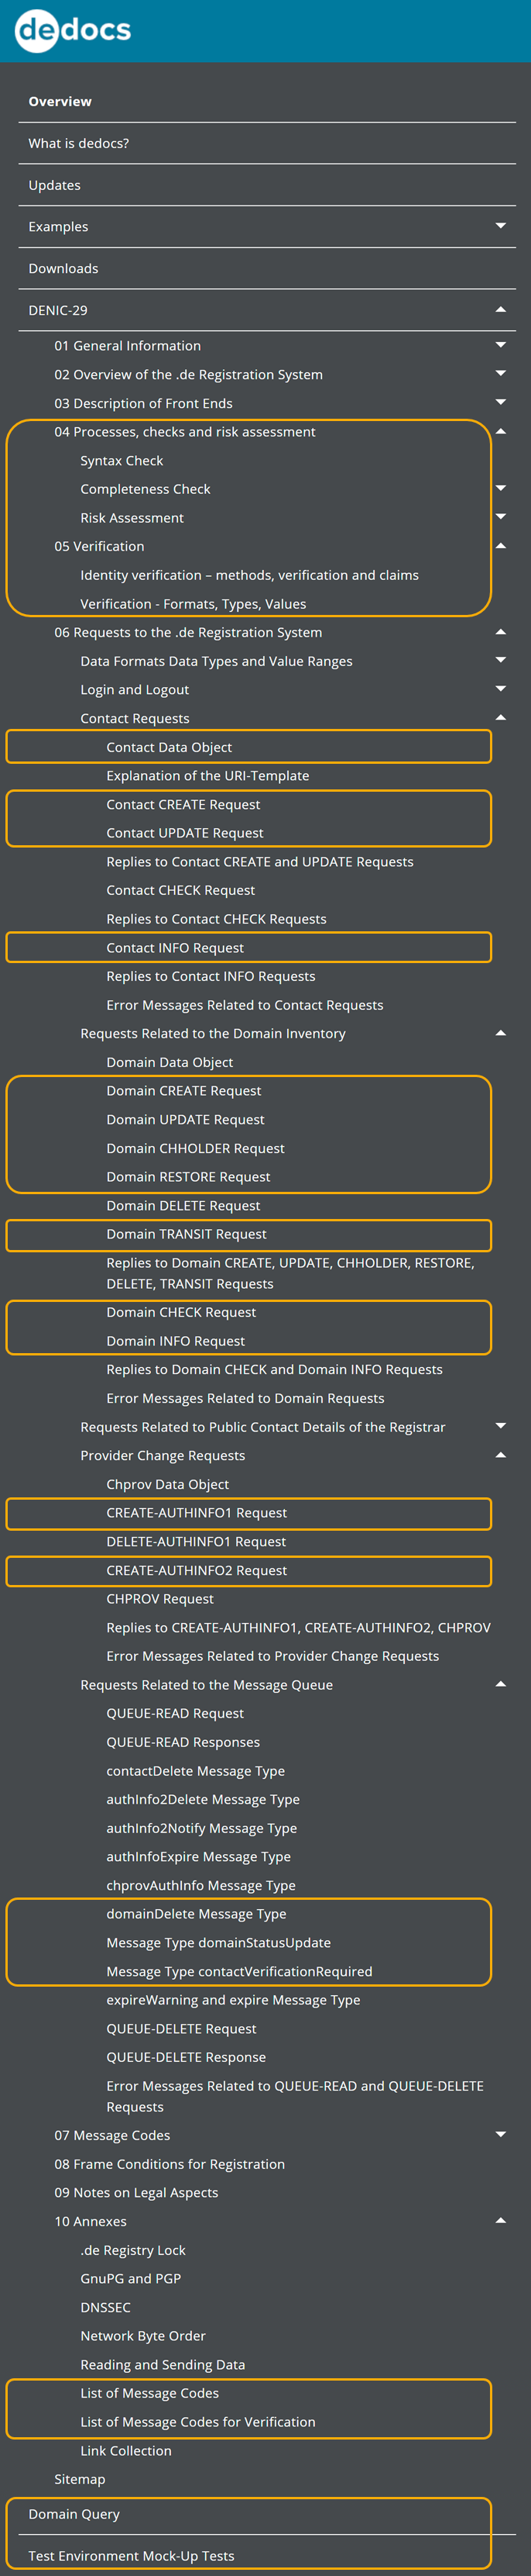Viewport: 531px width, 2576px height.
Task: Open Domain TRANSIT Request page
Action: 187,1234
